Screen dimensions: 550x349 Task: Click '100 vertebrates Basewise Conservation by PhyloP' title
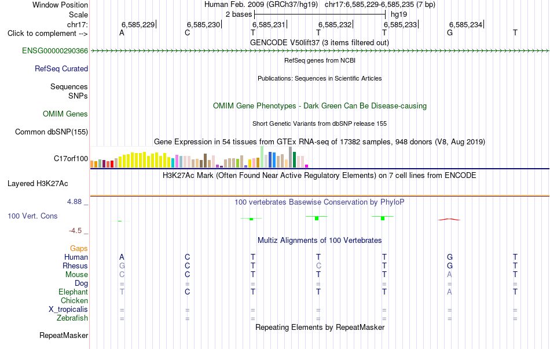point(320,202)
